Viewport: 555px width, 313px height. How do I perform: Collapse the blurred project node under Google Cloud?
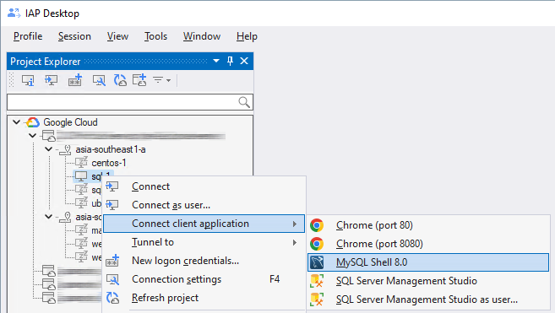33,136
